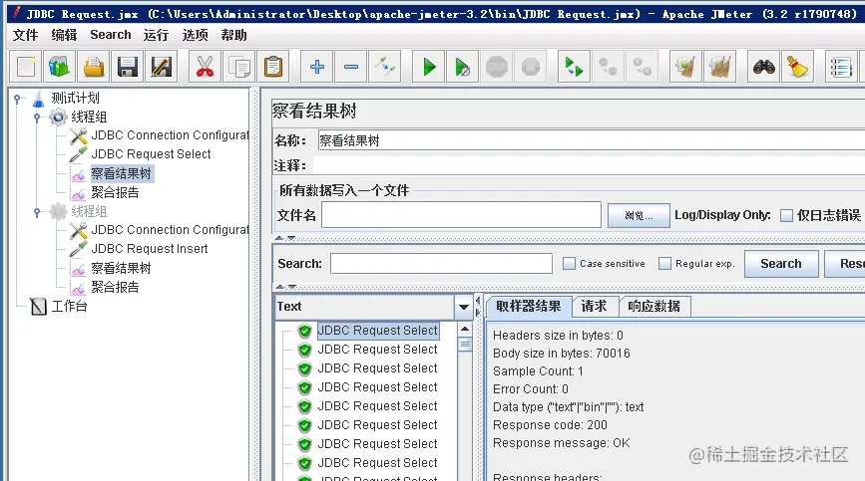Open the Search menu in the menu bar
Viewport: 865px width, 481px height.
tap(111, 35)
